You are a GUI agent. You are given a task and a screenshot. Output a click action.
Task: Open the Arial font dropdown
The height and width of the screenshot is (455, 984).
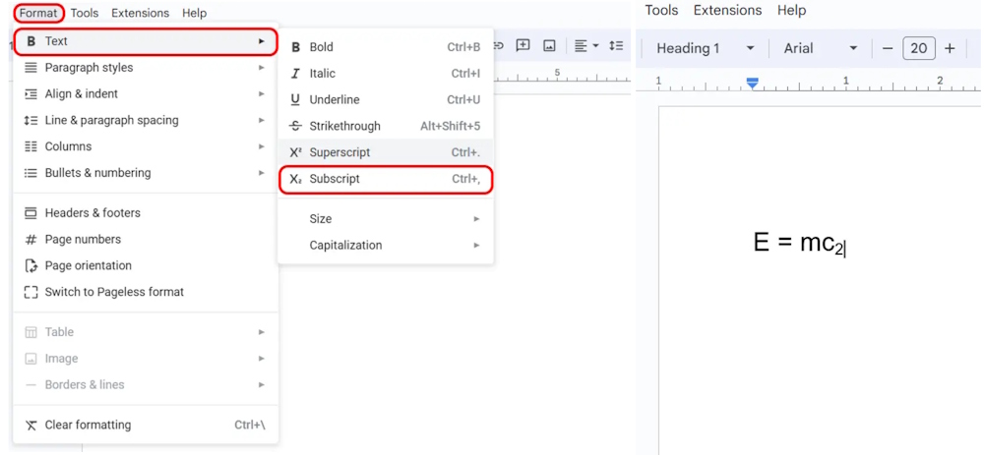820,48
